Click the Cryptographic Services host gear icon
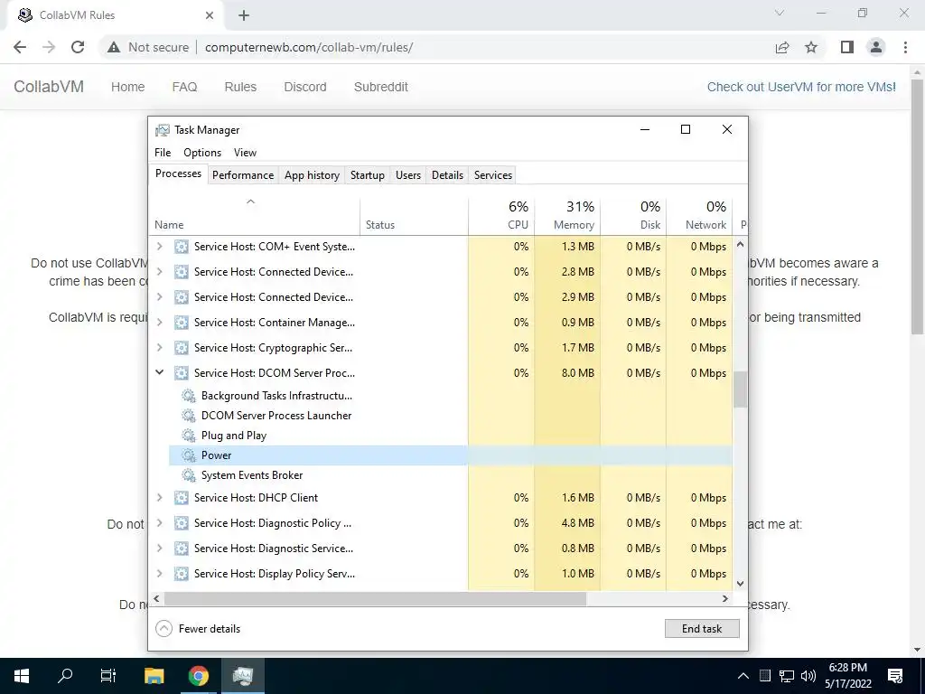The height and width of the screenshot is (694, 925). (181, 348)
